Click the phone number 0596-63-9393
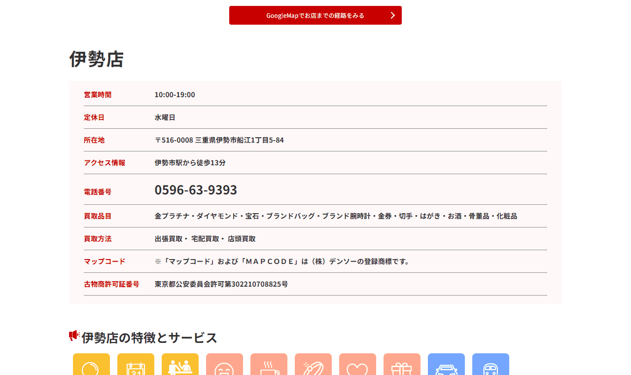This screenshot has width=631, height=375. tap(196, 190)
